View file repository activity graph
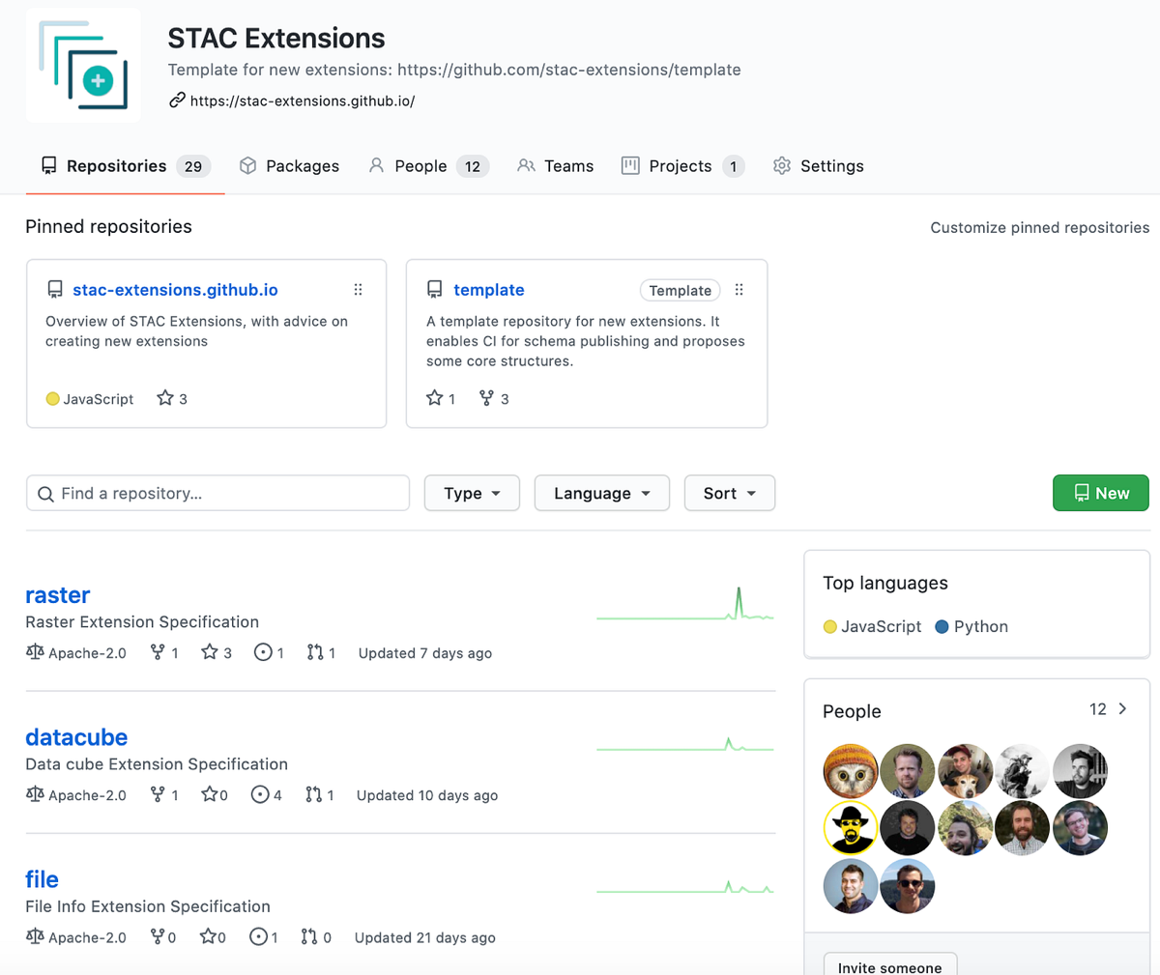 (685, 886)
